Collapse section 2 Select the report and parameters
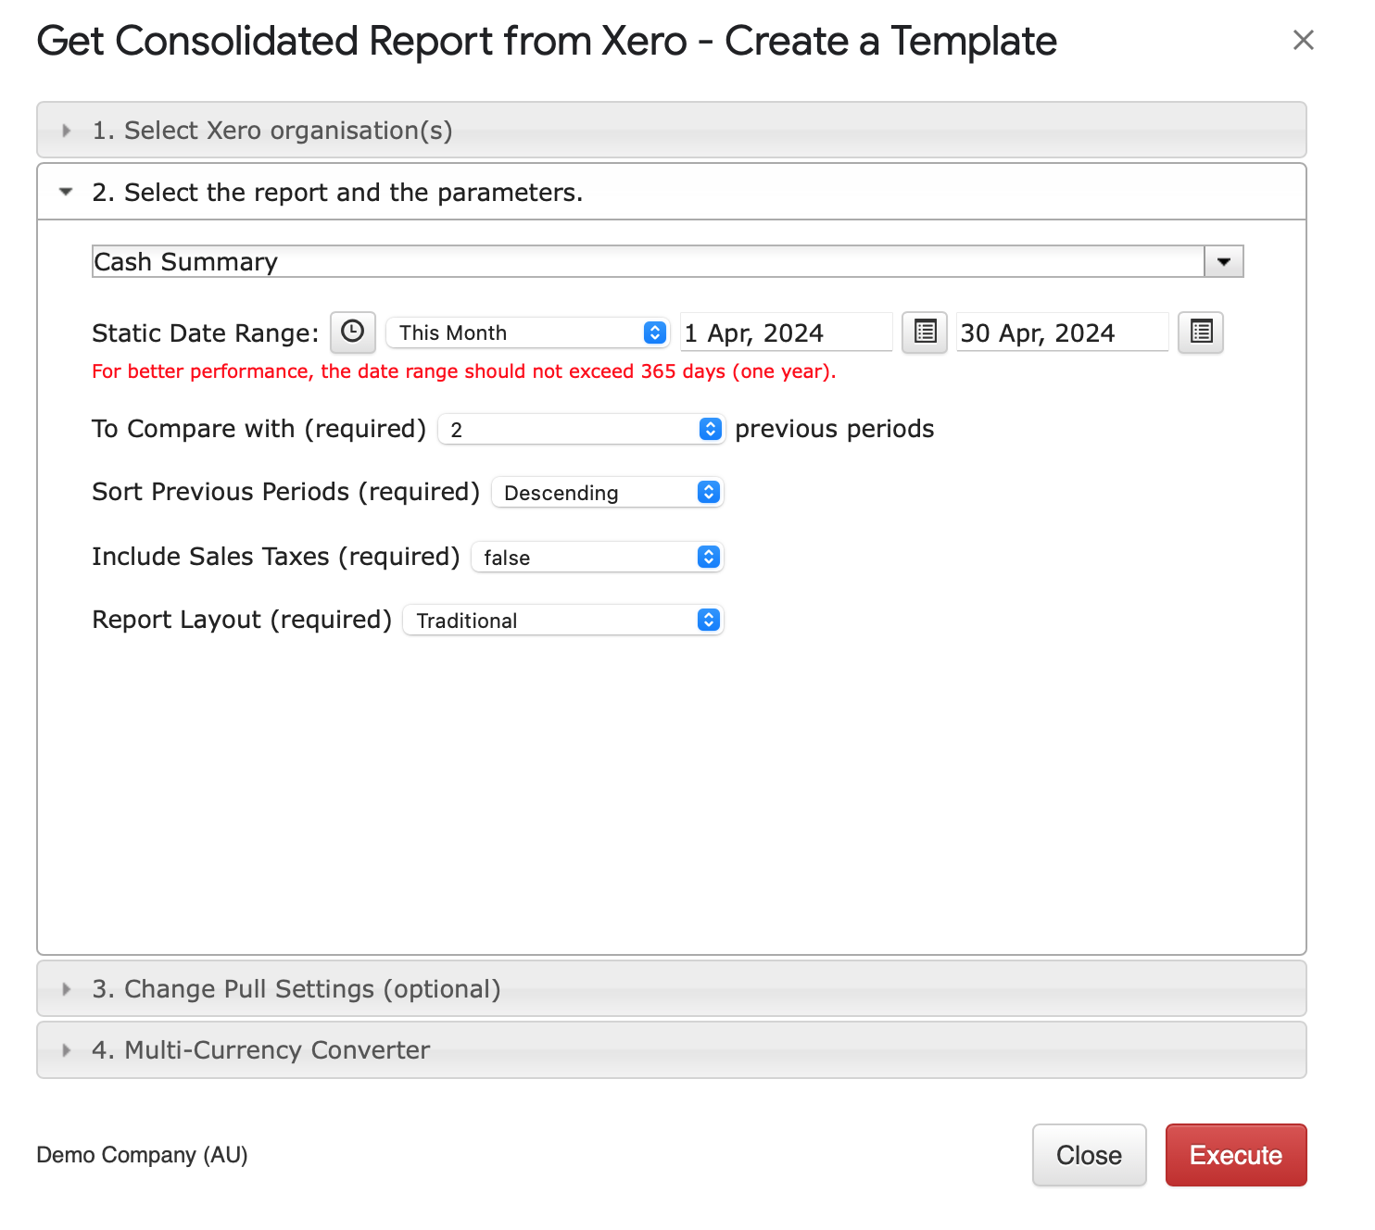This screenshot has height=1230, width=1375. (x=672, y=192)
